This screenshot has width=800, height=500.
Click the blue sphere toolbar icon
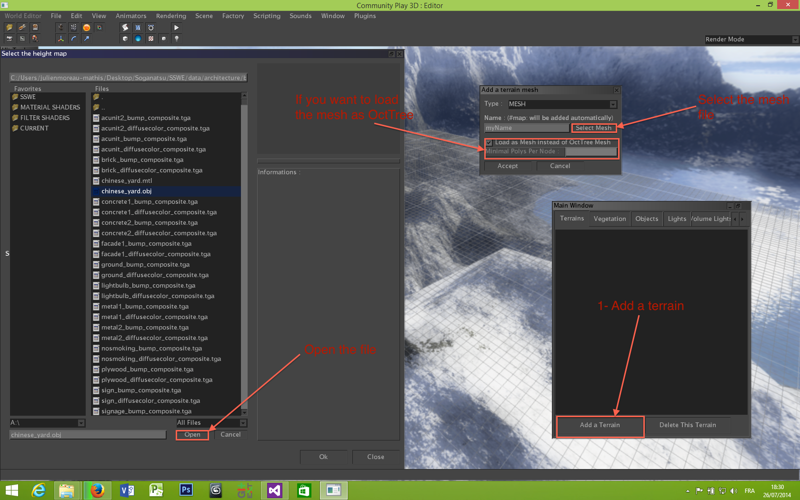click(x=138, y=39)
